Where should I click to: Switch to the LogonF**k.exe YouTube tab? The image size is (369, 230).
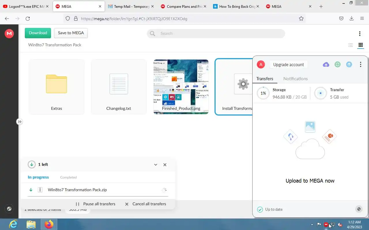(26, 6)
